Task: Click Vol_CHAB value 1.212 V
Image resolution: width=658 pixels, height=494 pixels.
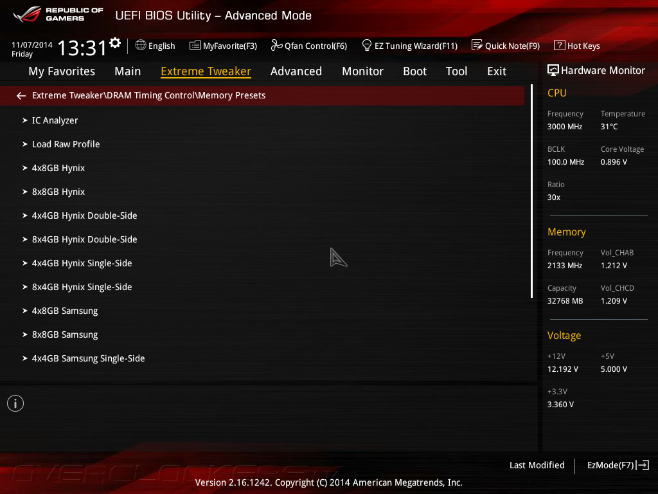Action: (x=614, y=266)
